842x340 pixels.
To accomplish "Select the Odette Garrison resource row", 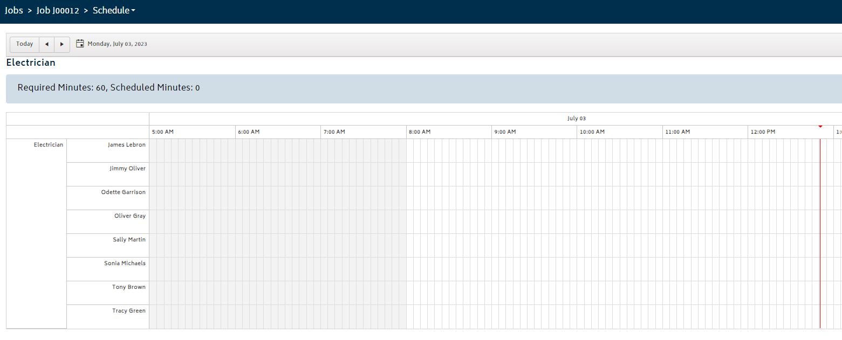I will click(x=108, y=198).
